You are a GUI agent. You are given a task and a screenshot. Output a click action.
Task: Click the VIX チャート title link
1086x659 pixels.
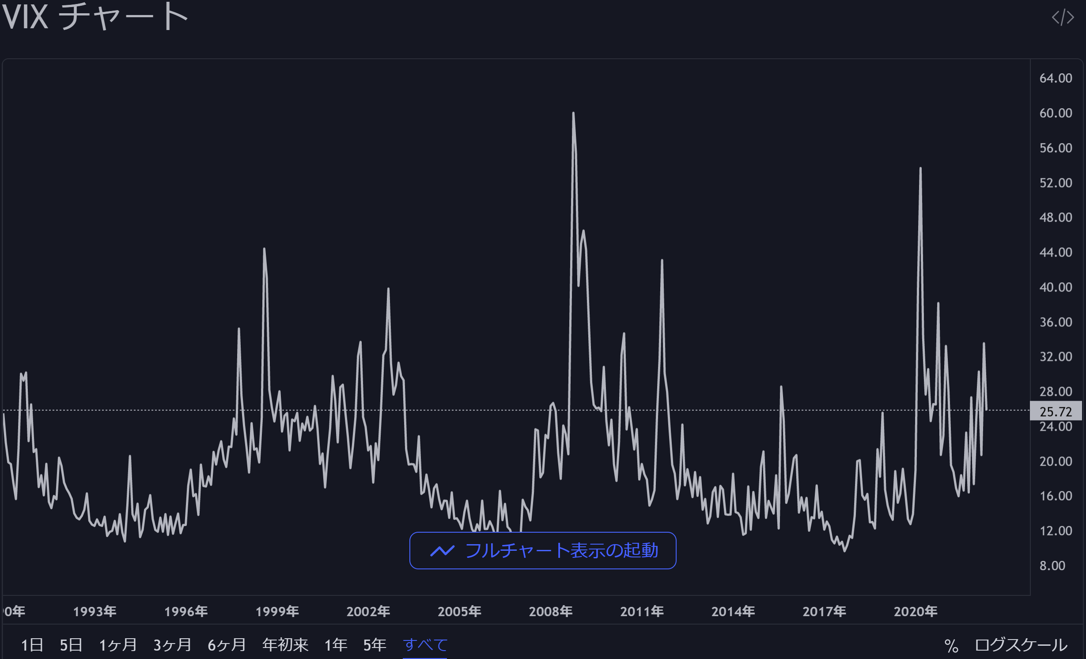(x=95, y=18)
